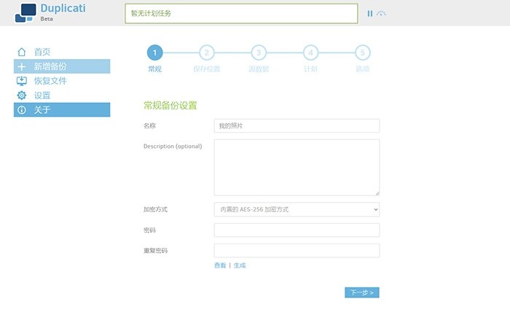The image size is (510, 315).
Task: Click the 常规备份设置 heading
Action: [x=170, y=106]
